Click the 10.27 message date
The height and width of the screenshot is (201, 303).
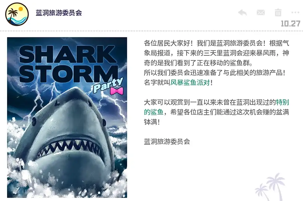pos(290,24)
